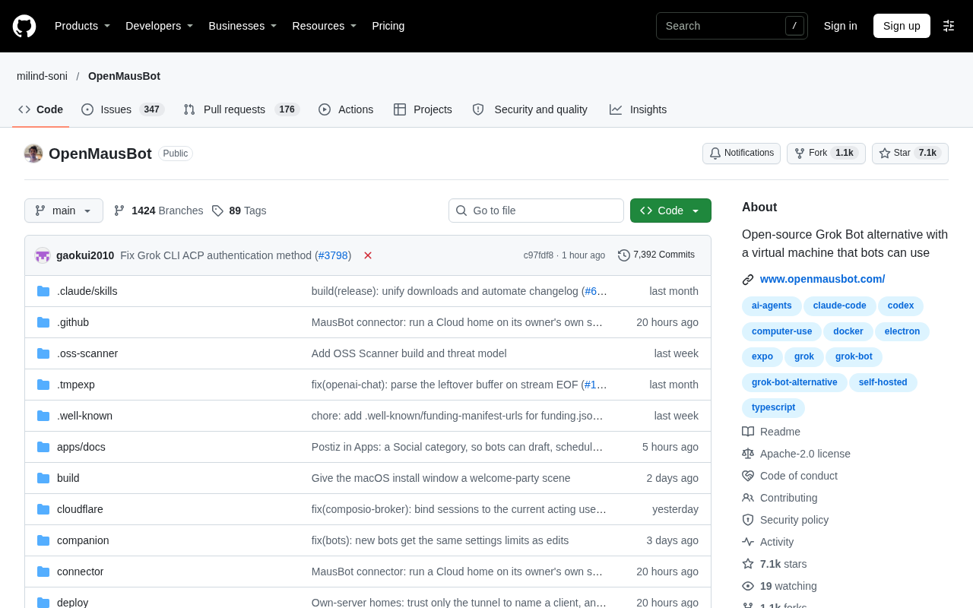This screenshot has height=608, width=973.
Task: Click gaokui2010's avatar image
Action: pos(43,255)
